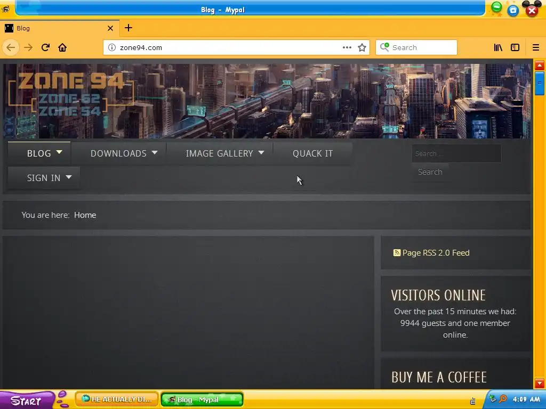Open the browser home page
Viewport: 546px width, 409px height.
62,47
